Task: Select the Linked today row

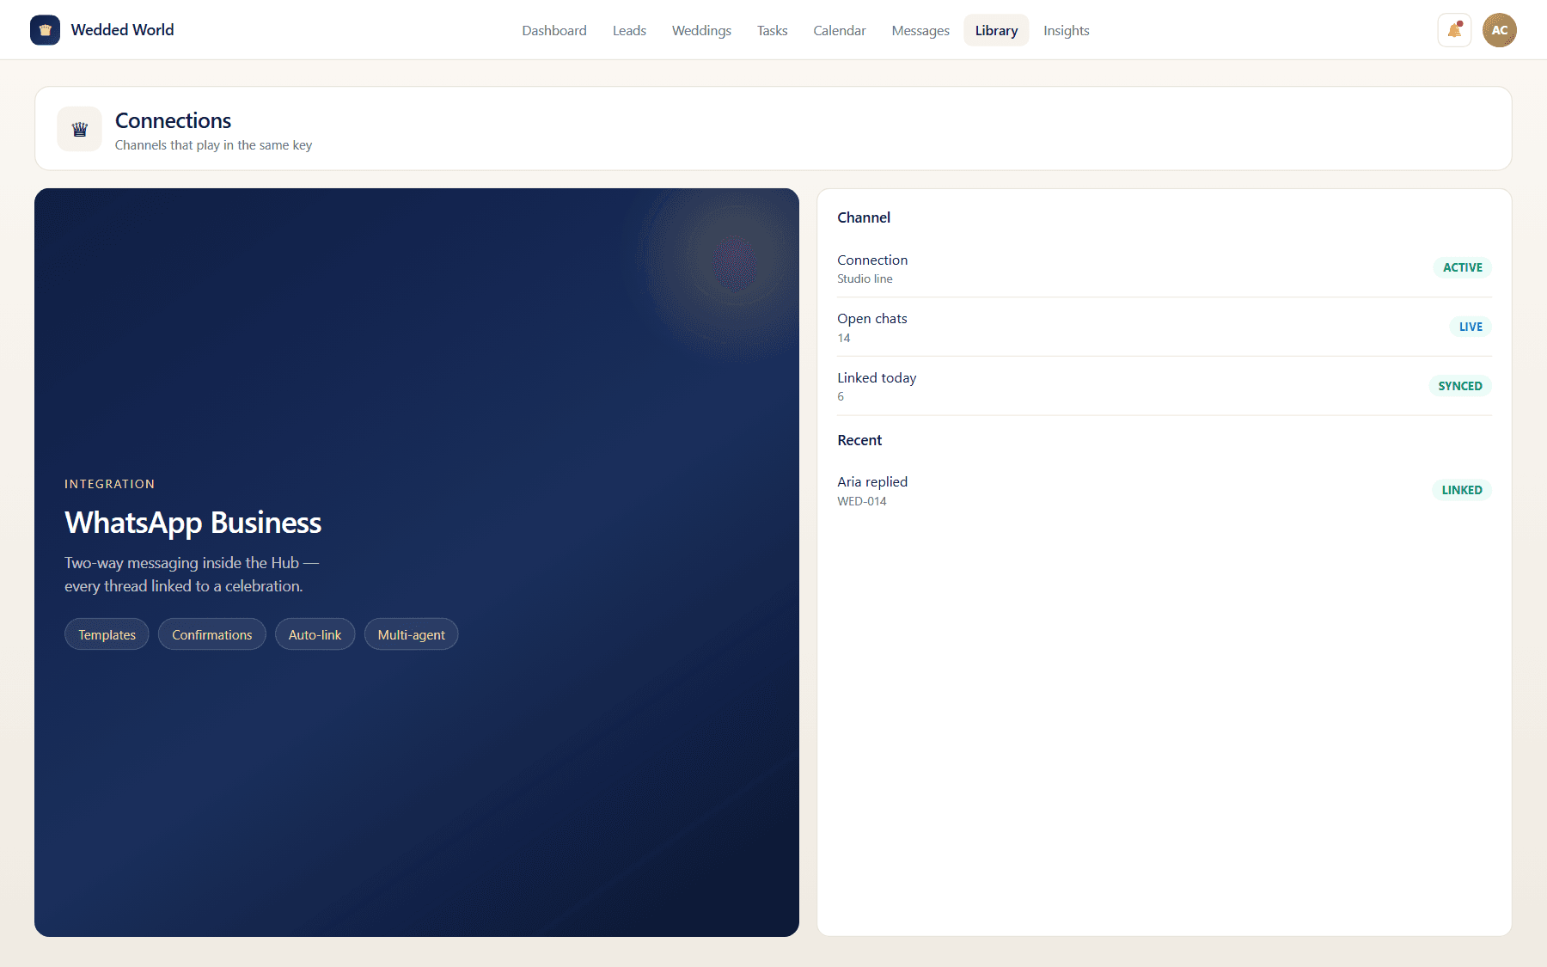Action: pyautogui.click(x=1165, y=387)
